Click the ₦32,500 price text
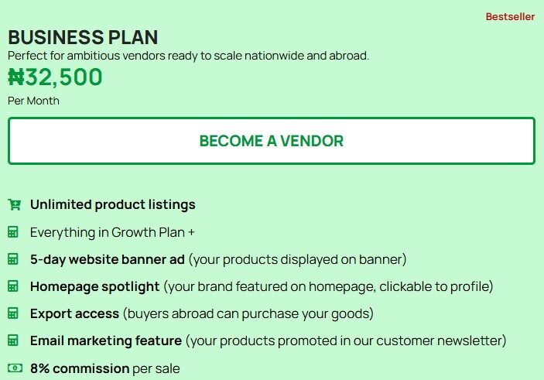This screenshot has width=544, height=380. (55, 77)
